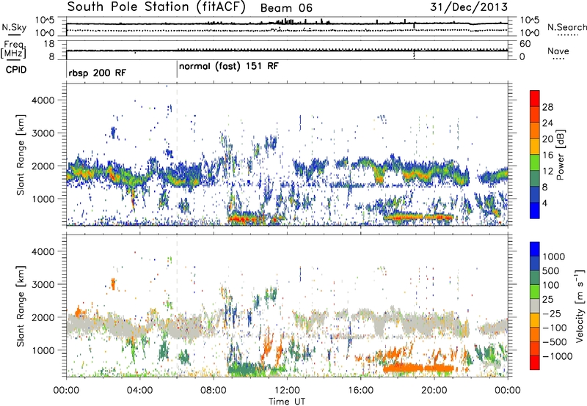The height and width of the screenshot is (406, 587).
Task: Click the power colorbar value 28
Action: point(547,107)
